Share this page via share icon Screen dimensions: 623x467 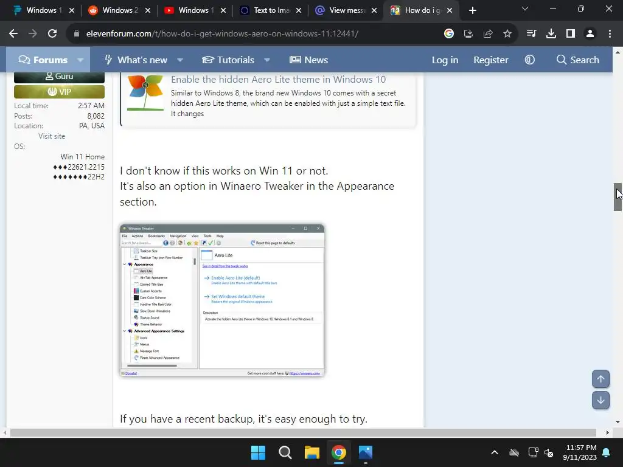(488, 34)
